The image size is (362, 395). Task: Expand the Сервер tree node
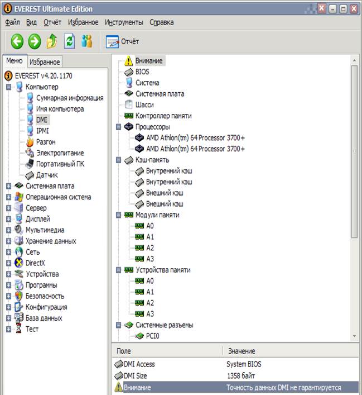8,208
